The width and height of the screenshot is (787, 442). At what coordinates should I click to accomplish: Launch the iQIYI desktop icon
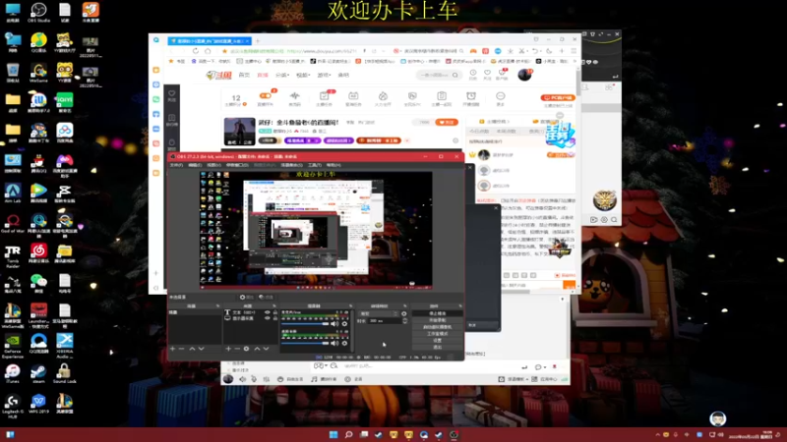click(x=64, y=102)
